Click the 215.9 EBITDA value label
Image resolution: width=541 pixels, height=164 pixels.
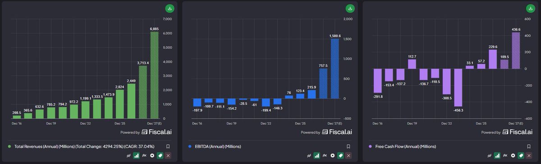pyautogui.click(x=312, y=87)
